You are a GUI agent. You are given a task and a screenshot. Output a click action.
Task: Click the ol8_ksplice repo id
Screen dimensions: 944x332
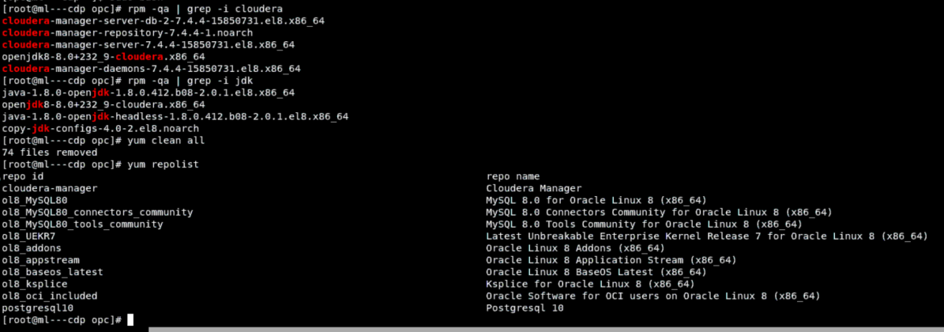[x=35, y=284]
